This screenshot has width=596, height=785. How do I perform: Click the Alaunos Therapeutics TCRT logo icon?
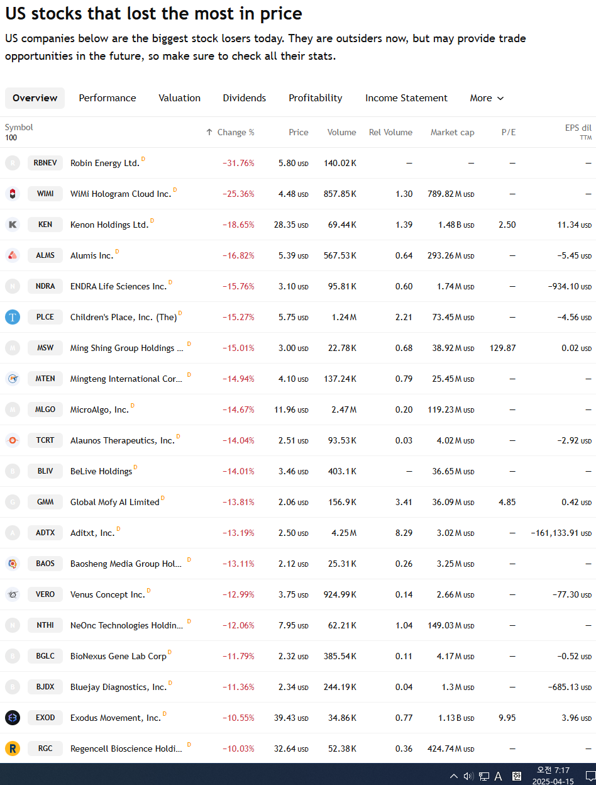(x=13, y=440)
